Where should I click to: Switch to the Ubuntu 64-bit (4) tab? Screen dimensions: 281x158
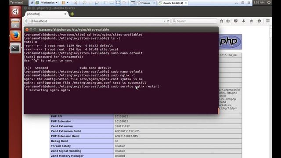[x=173, y=3]
